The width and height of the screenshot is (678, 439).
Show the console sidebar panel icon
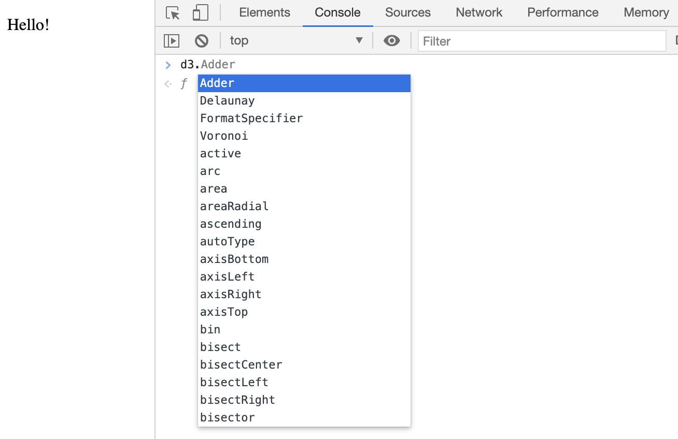pyautogui.click(x=172, y=41)
